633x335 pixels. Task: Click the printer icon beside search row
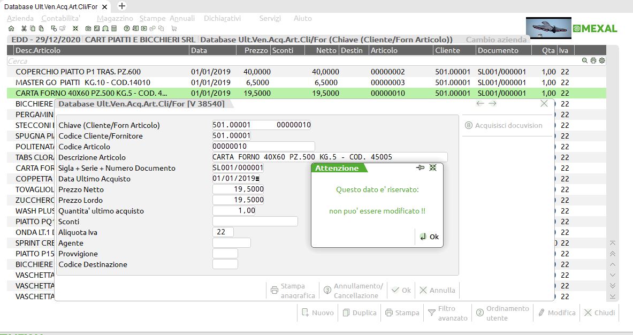(593, 61)
